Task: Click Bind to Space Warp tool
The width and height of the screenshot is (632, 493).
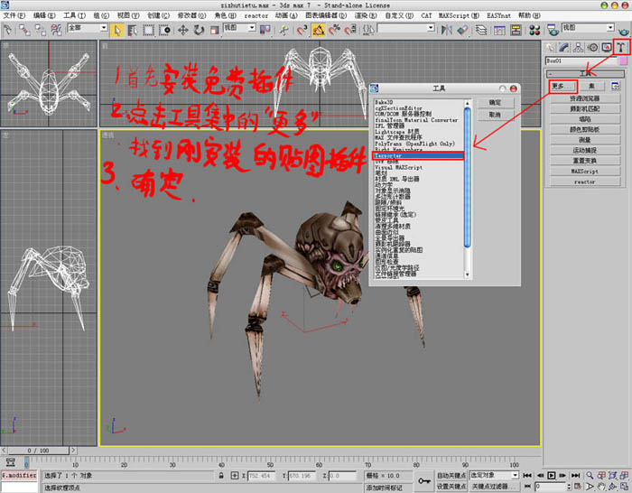Action: pyautogui.click(x=56, y=30)
